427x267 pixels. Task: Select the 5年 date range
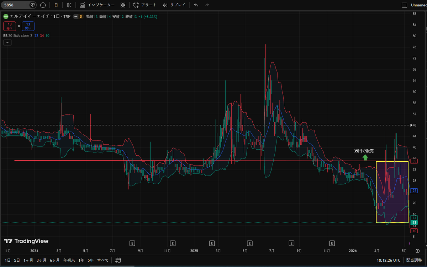tap(91, 260)
